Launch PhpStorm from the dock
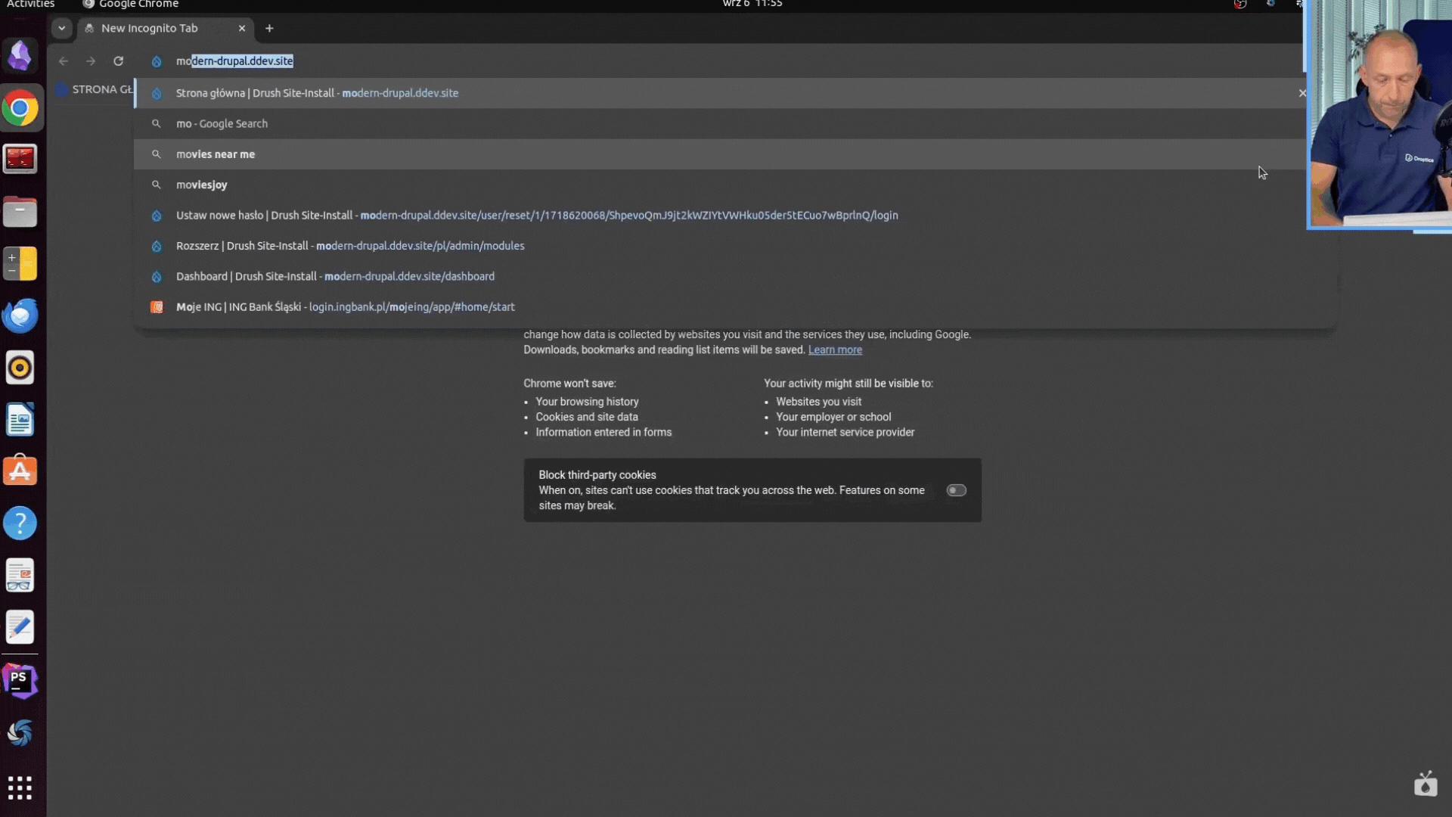The width and height of the screenshot is (1452, 817). (x=20, y=681)
